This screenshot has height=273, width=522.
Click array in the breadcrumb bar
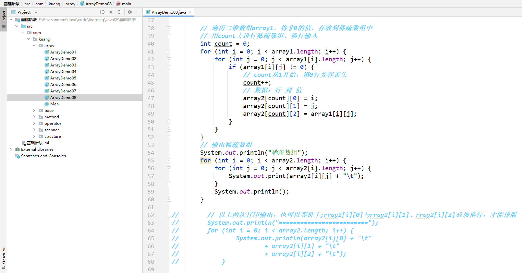click(x=70, y=4)
